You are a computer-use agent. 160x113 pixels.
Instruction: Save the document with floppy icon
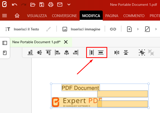tap(42, 5)
